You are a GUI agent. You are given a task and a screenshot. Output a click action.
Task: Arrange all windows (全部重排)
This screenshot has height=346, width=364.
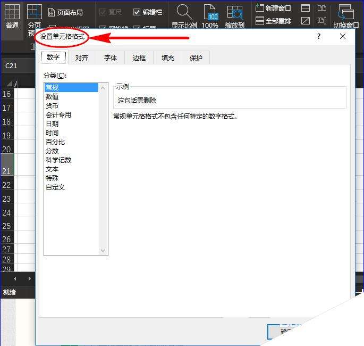tap(273, 21)
